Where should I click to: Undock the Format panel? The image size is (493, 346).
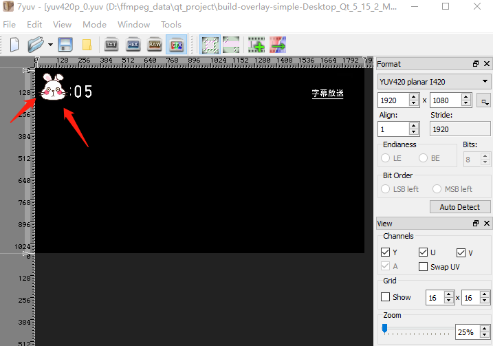[476, 64]
